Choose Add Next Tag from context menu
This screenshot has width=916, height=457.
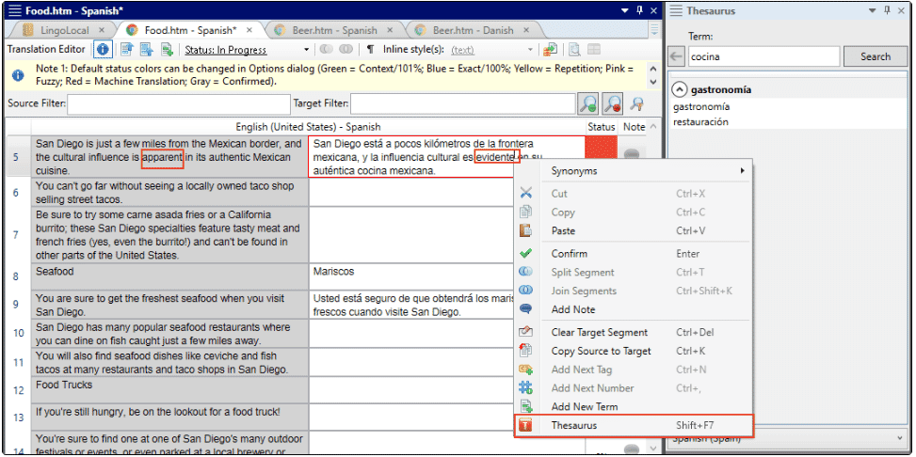(x=634, y=370)
